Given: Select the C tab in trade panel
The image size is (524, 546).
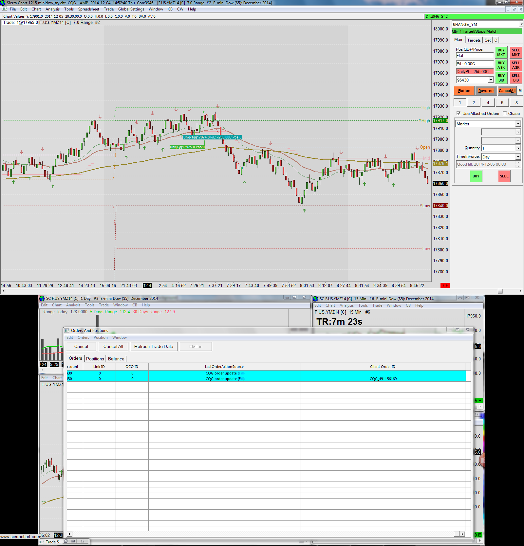Looking at the screenshot, I should pyautogui.click(x=496, y=40).
